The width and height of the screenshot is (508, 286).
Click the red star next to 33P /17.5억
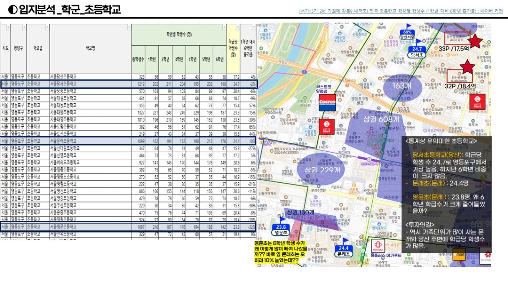475,41
